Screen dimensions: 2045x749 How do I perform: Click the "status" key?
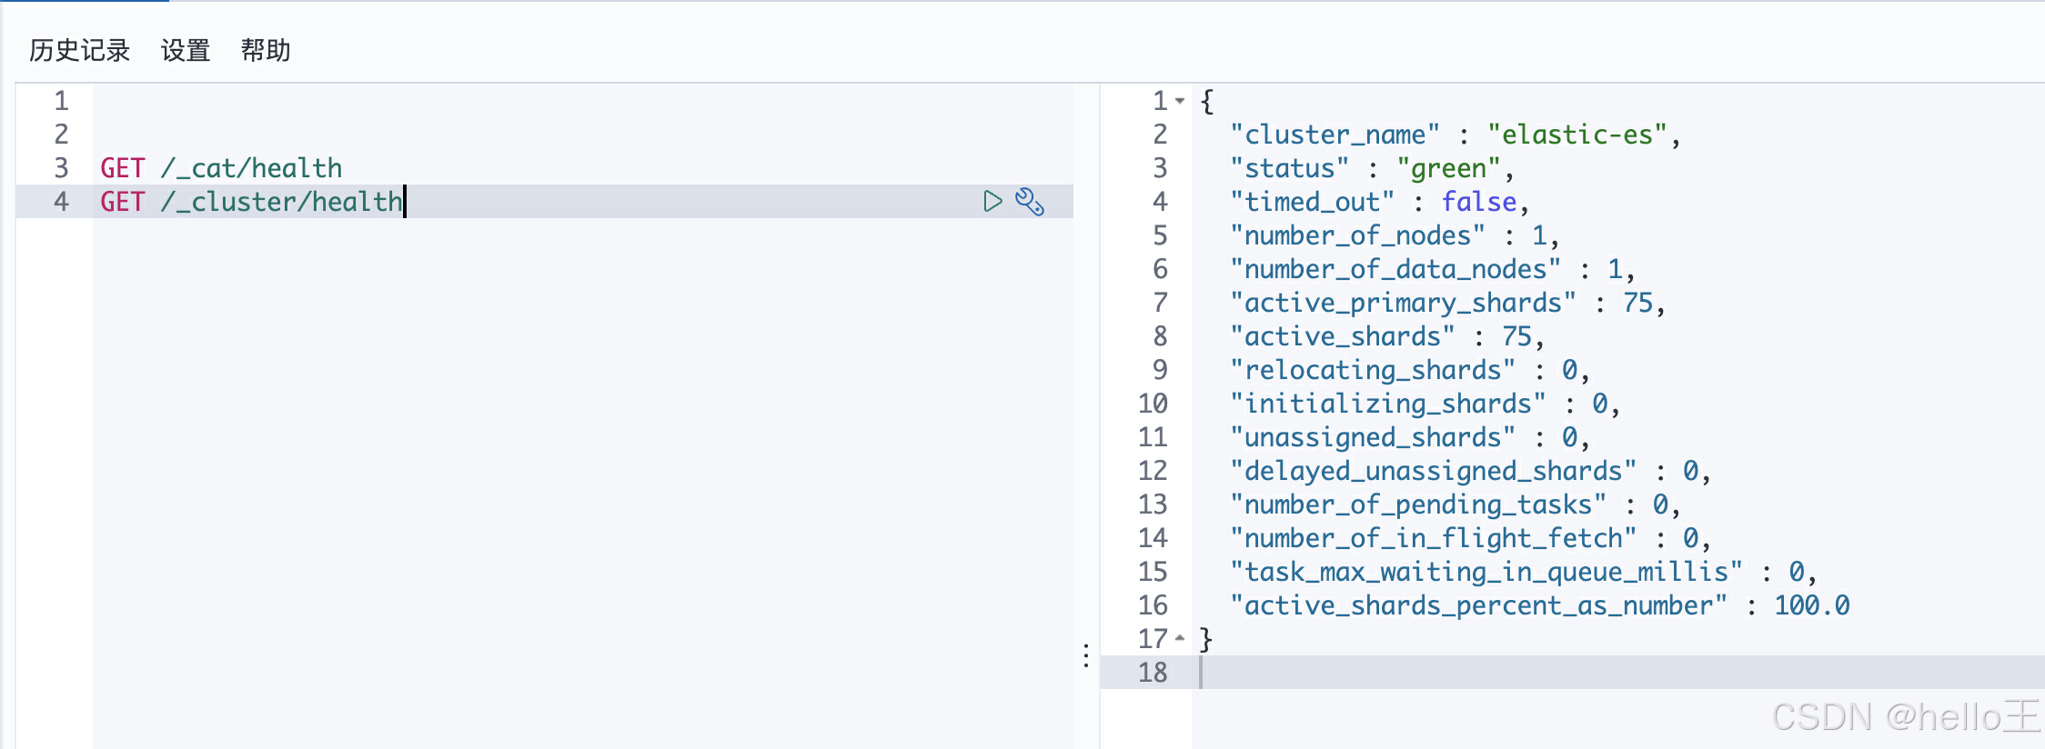[1289, 168]
